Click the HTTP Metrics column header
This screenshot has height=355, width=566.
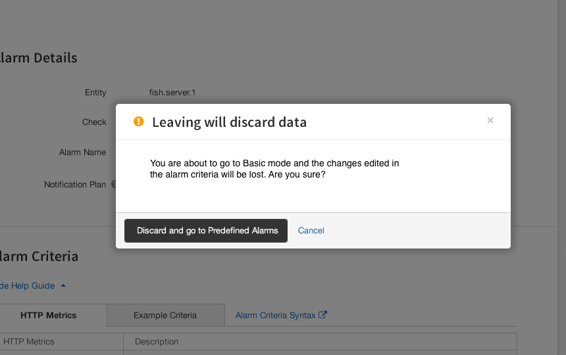point(28,342)
